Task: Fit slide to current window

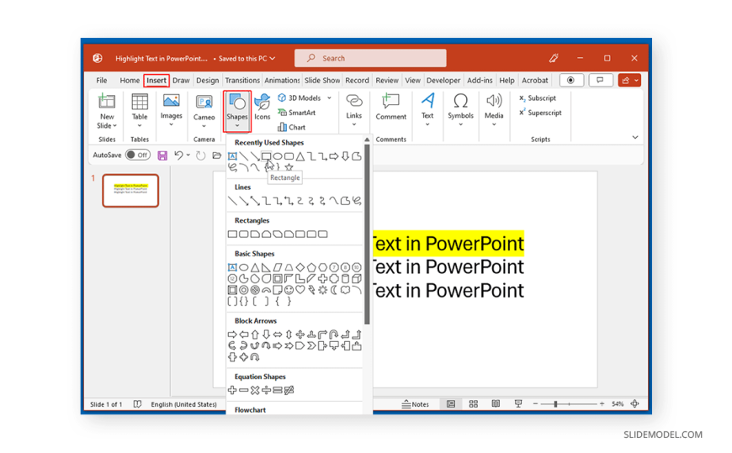Action: point(635,404)
